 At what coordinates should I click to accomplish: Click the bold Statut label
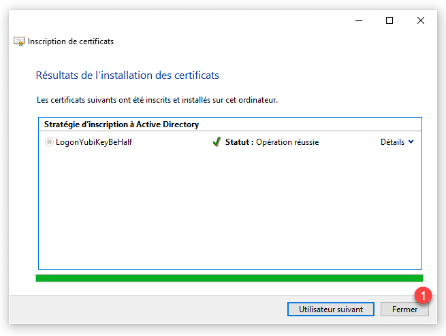pyautogui.click(x=239, y=142)
